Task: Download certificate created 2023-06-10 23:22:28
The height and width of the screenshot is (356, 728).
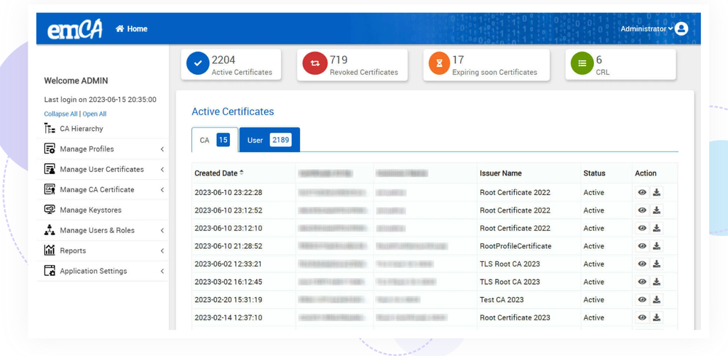Action: point(657,193)
